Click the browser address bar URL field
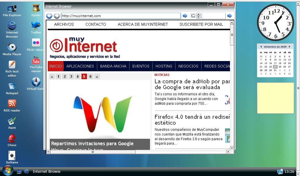Viewport: 300px width, 176px height. (121, 16)
